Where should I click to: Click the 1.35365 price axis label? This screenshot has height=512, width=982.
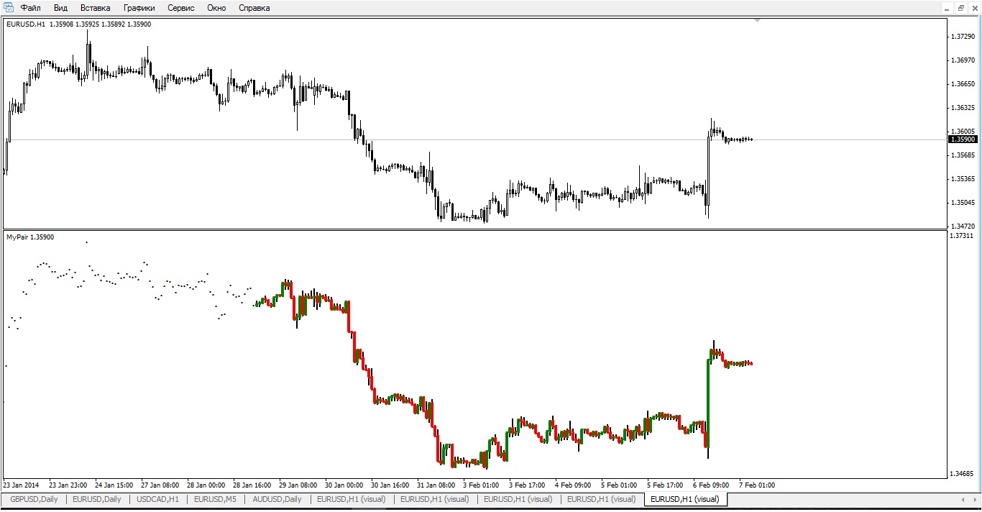[x=963, y=179]
